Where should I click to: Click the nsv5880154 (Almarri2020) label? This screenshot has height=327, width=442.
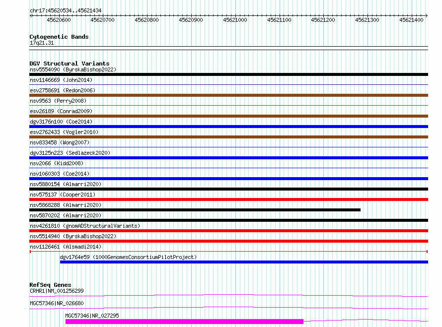(x=66, y=184)
